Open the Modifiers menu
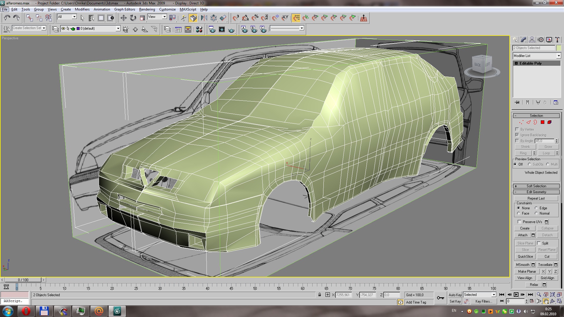Viewport: 564px width, 317px height. point(82,9)
